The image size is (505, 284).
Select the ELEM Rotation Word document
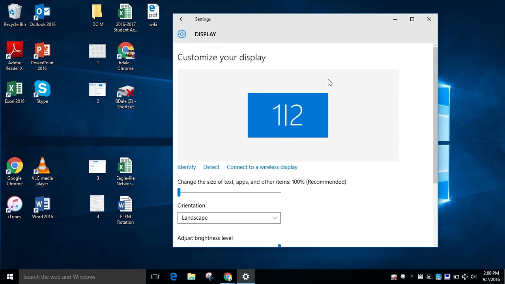(125, 210)
